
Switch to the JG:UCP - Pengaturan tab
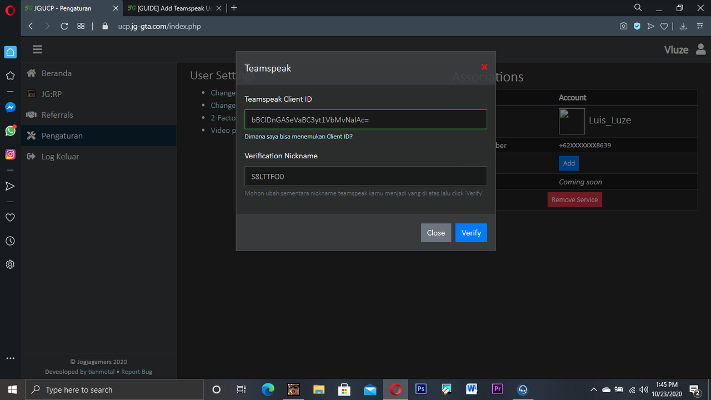click(x=72, y=8)
